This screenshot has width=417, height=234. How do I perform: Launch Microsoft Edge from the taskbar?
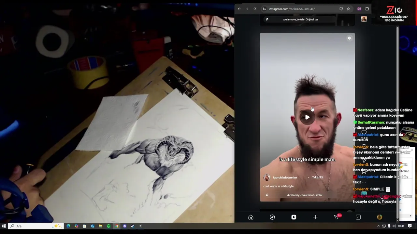68,226
